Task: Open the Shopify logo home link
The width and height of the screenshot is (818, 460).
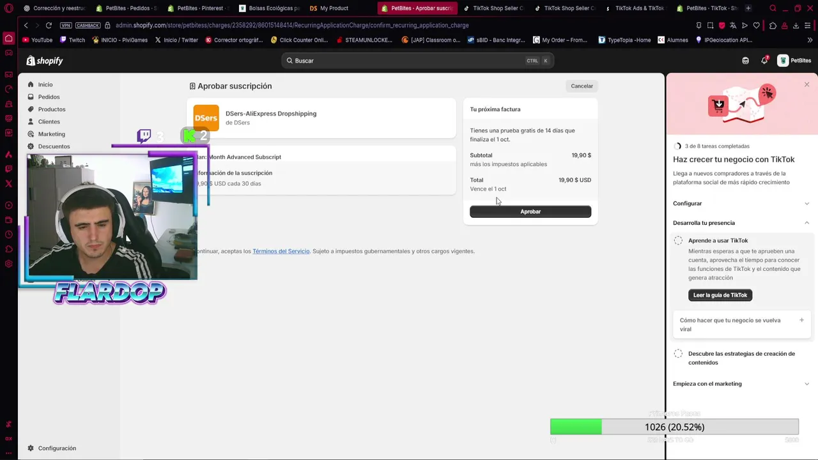Action: point(45,61)
